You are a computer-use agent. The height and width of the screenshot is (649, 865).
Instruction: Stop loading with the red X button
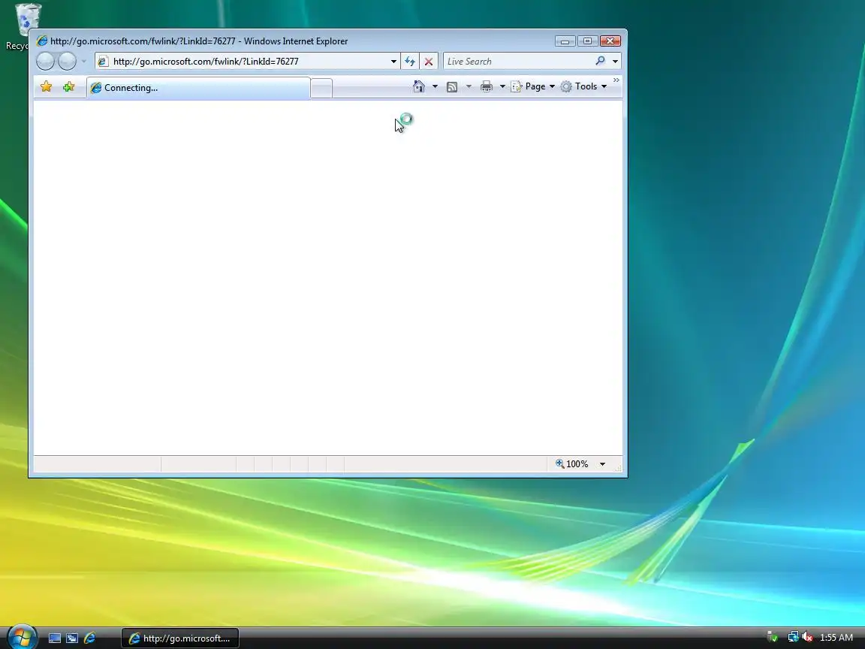tap(429, 62)
